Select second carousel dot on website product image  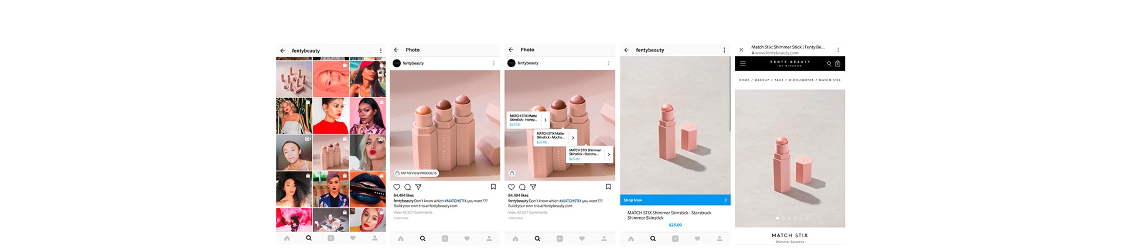point(783,218)
